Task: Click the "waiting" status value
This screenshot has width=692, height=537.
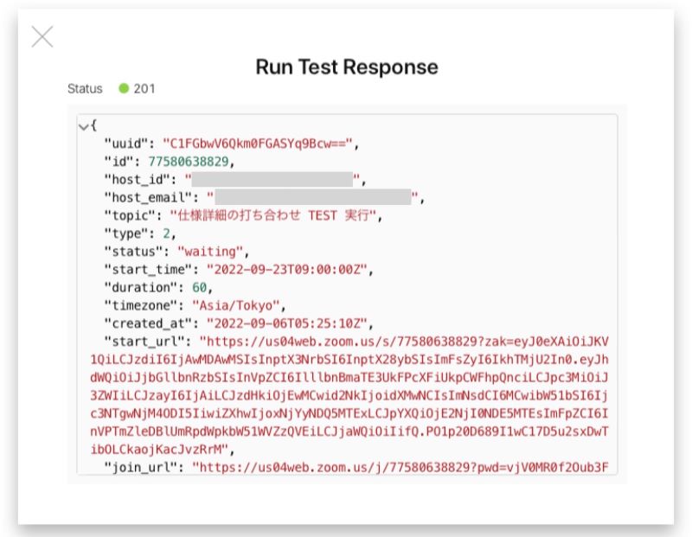Action: pos(210,252)
